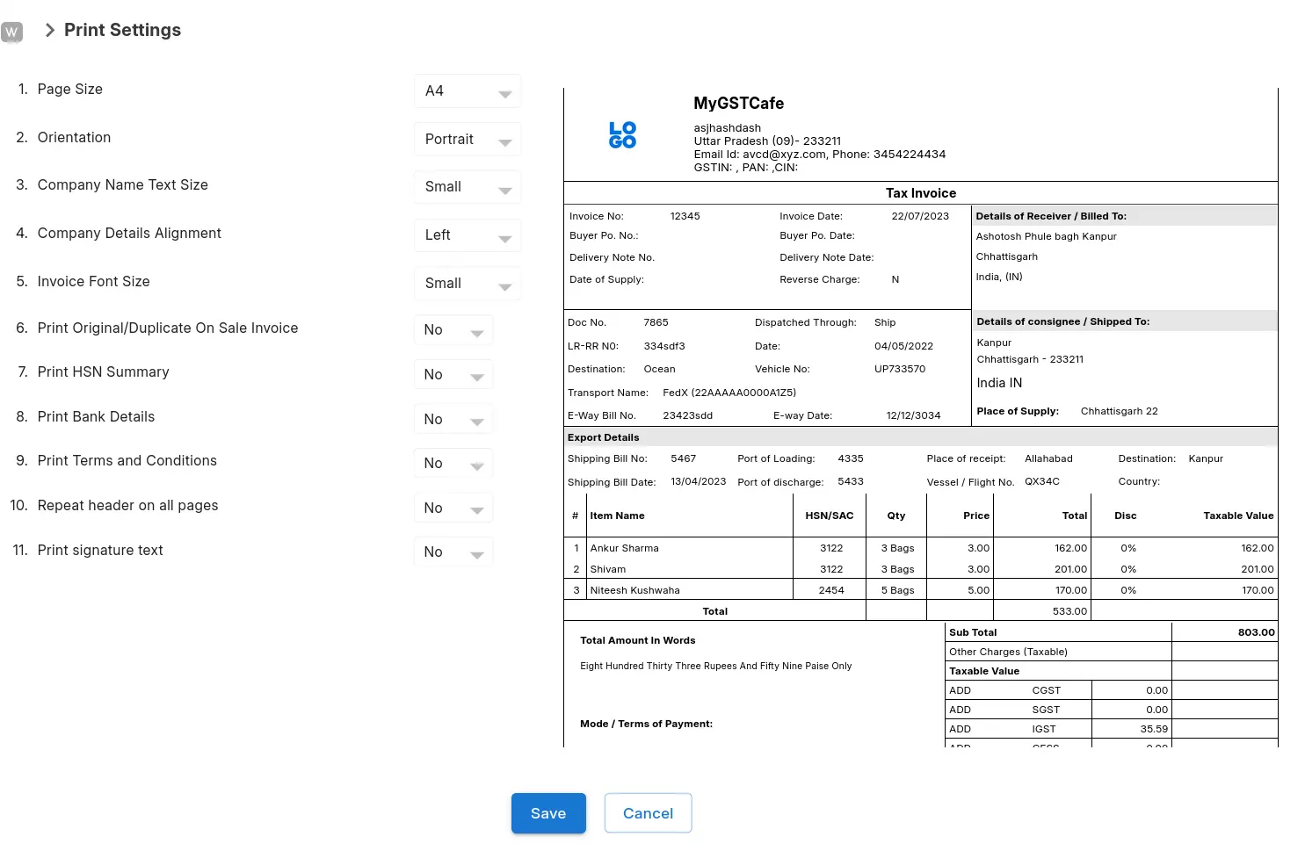Click the Item Name column header
The image size is (1305, 851).
[x=617, y=516]
